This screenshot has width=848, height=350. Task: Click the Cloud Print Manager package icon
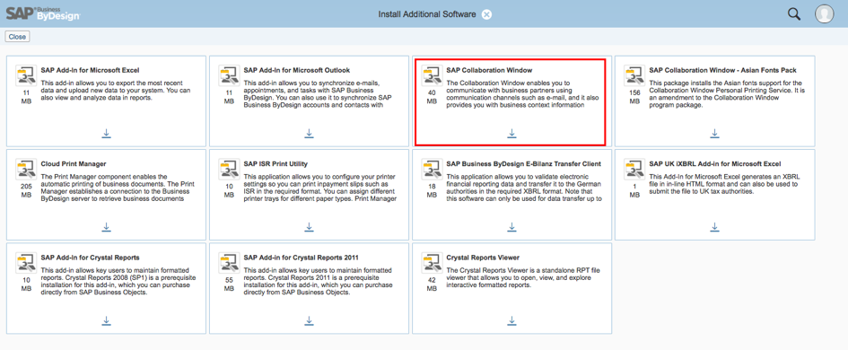26,169
